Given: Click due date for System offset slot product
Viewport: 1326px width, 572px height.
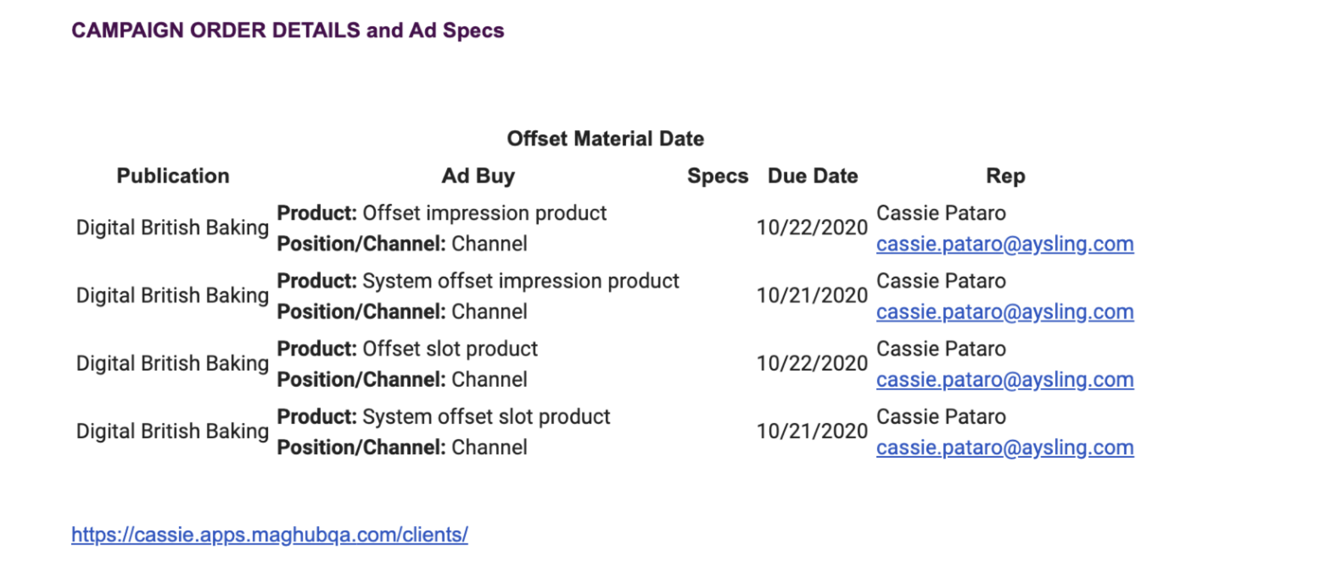Looking at the screenshot, I should [x=812, y=431].
